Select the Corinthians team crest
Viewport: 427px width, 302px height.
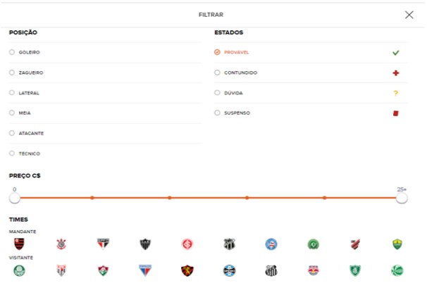pos(61,244)
